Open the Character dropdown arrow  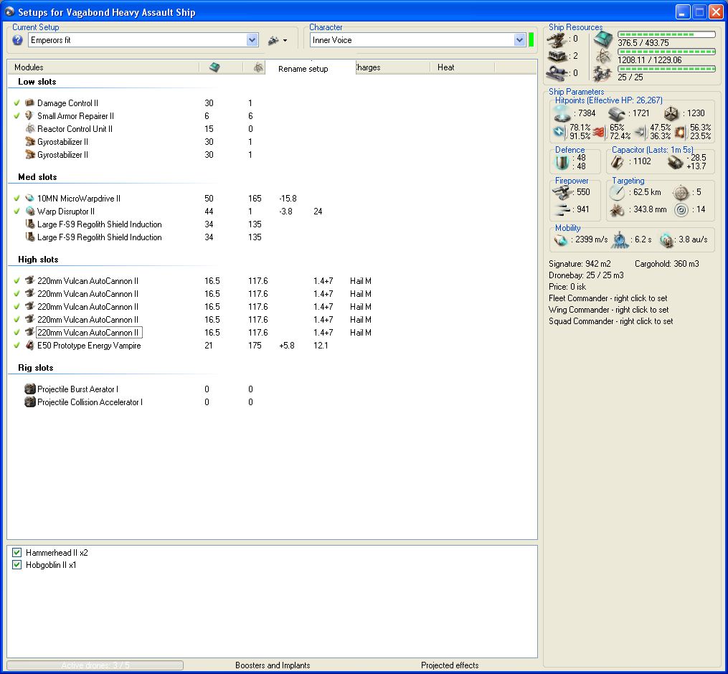pyautogui.click(x=519, y=40)
